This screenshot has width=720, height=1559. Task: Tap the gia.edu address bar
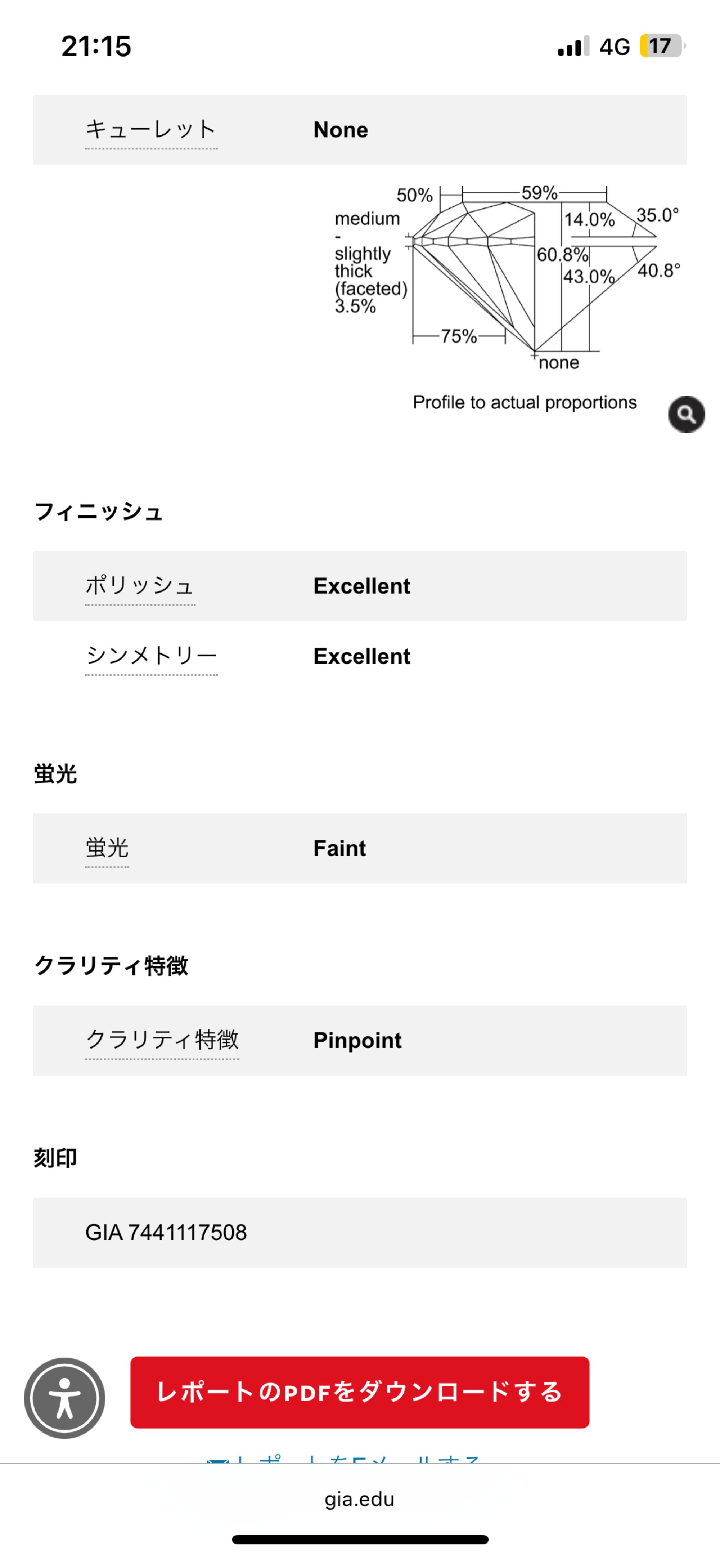click(359, 1499)
